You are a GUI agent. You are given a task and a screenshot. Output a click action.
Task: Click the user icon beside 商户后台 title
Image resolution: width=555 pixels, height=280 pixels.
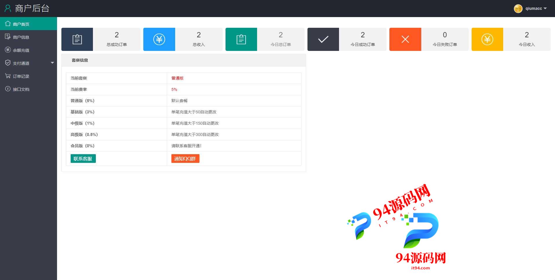click(x=8, y=8)
